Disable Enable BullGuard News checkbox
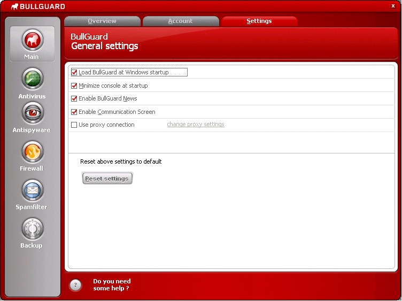 click(x=74, y=99)
